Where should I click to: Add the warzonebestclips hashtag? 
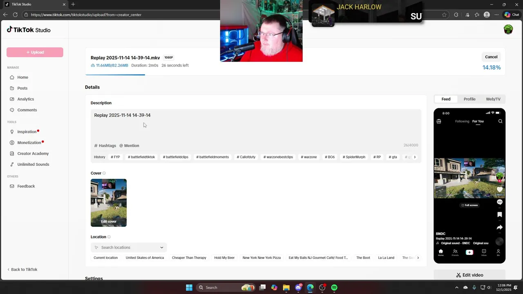pos(278,157)
